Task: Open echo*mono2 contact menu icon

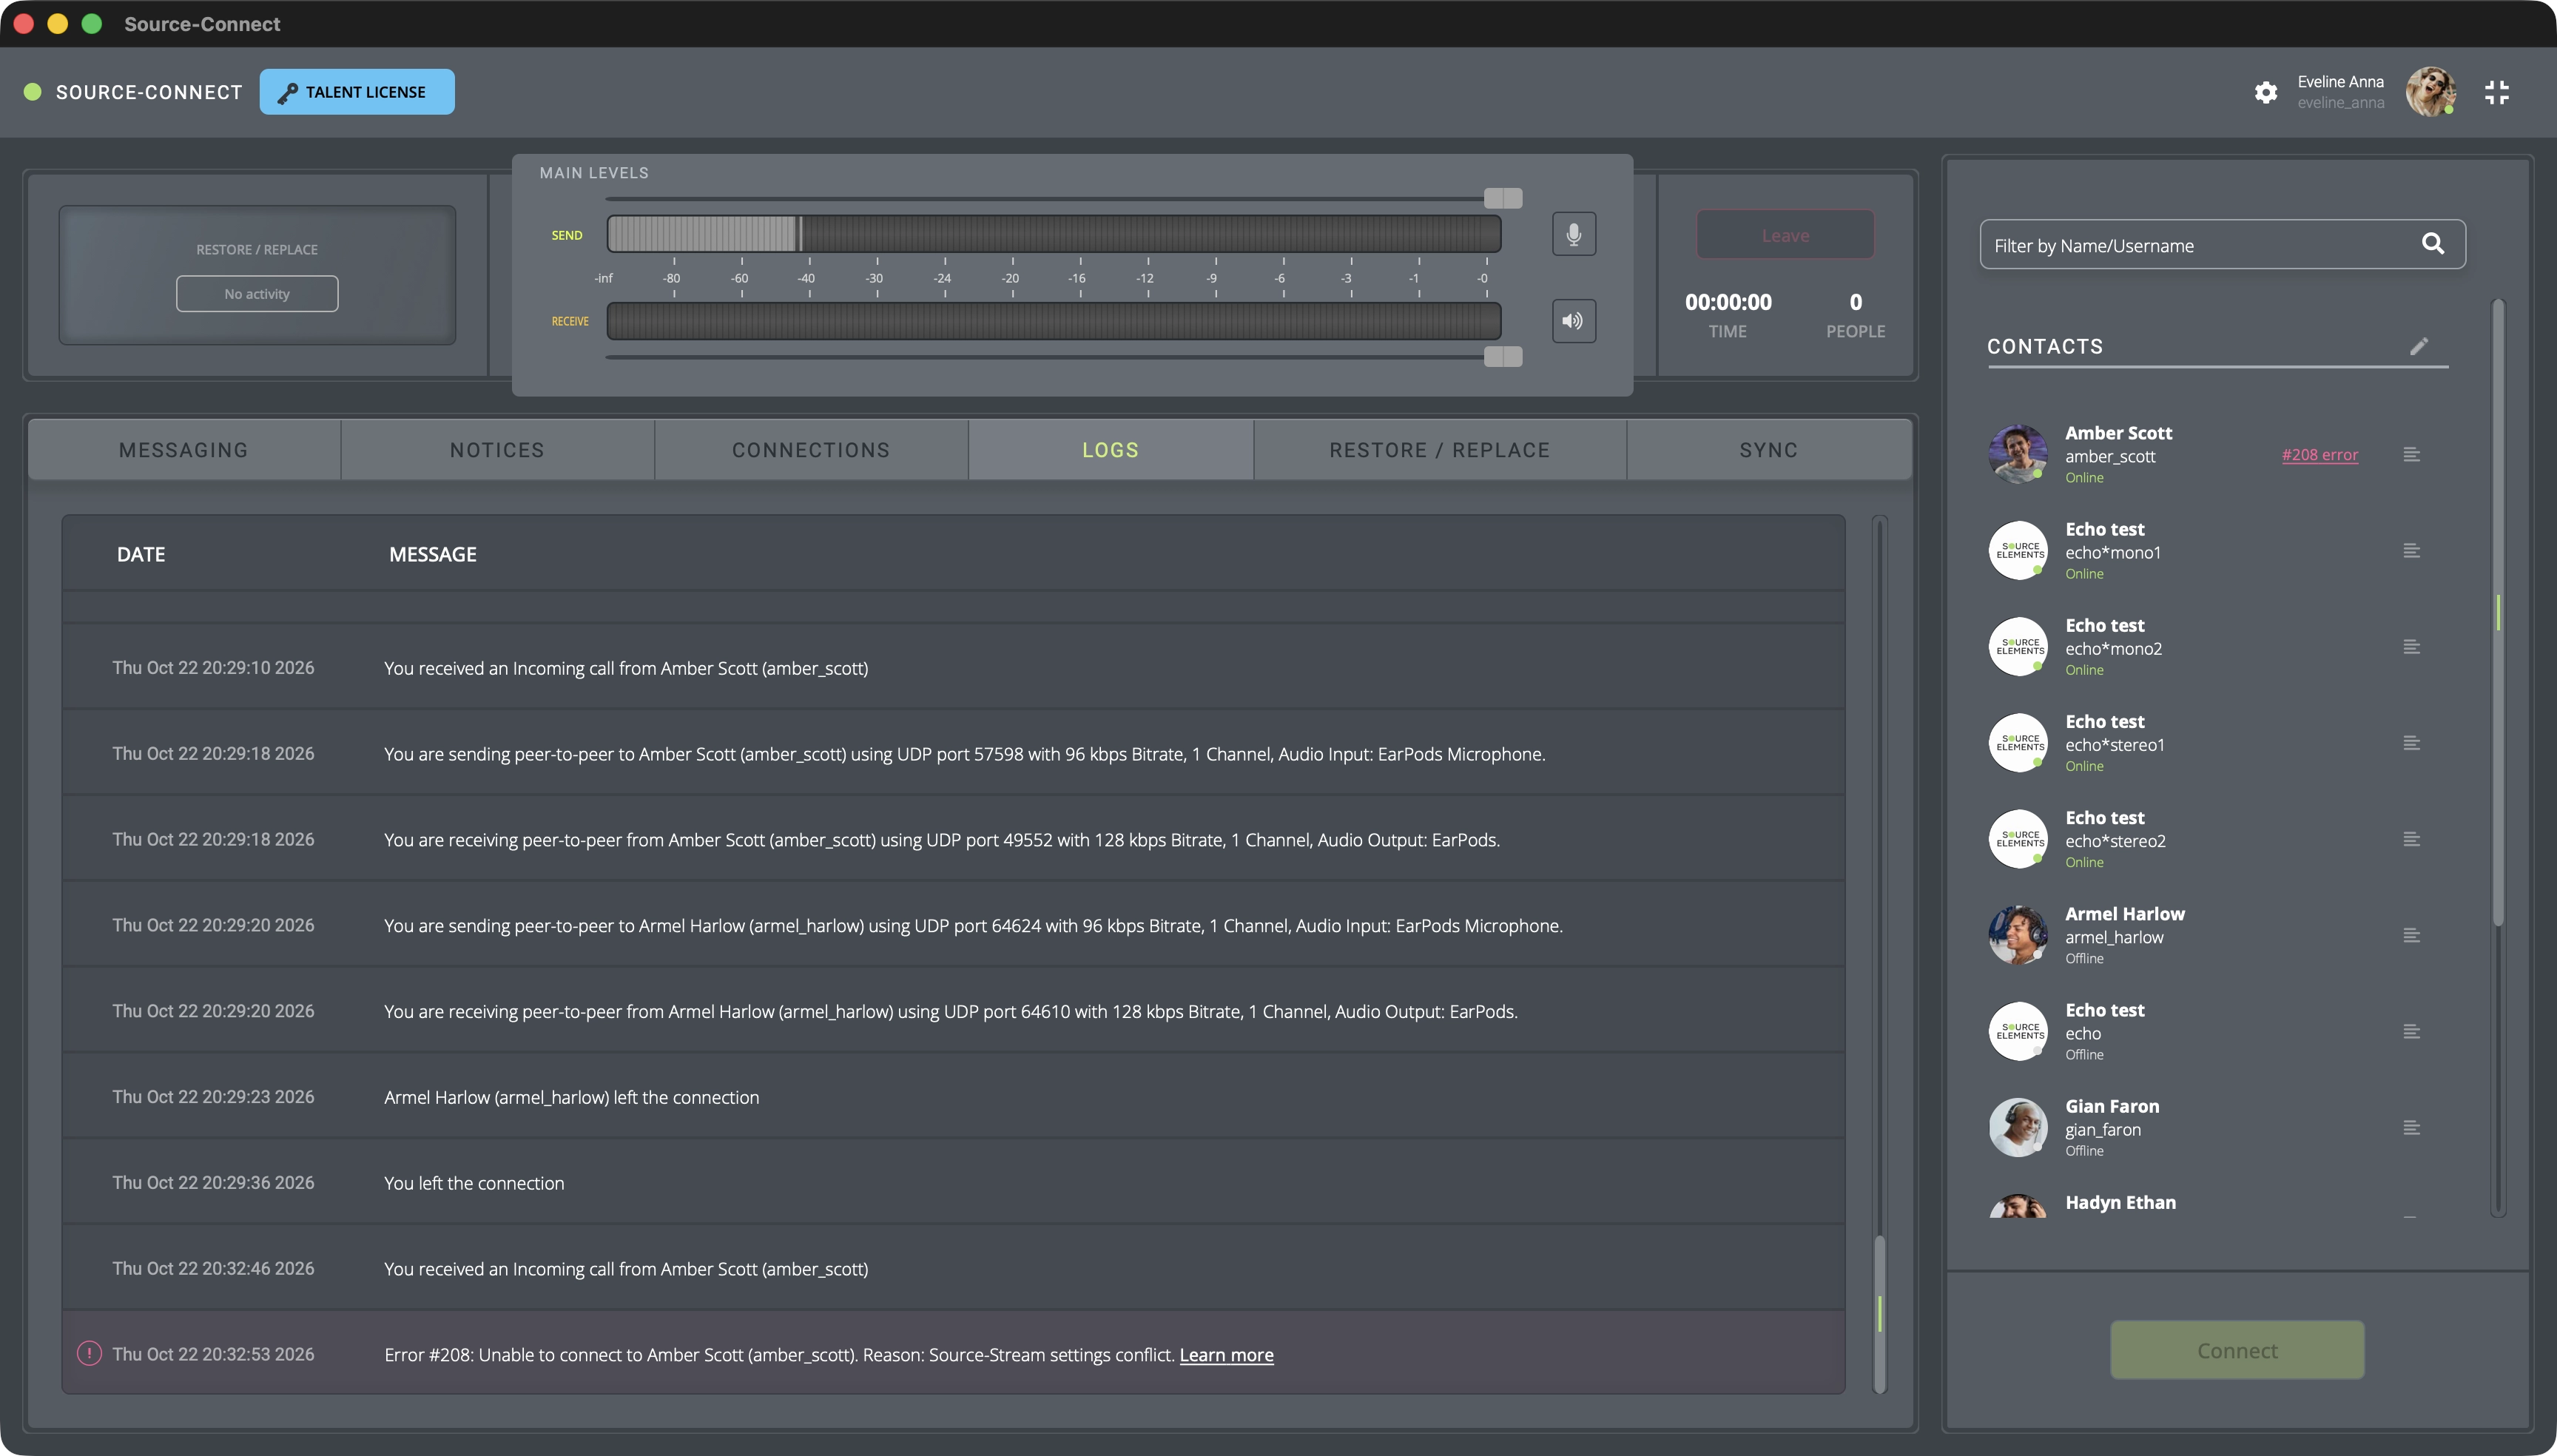Action: [2411, 647]
